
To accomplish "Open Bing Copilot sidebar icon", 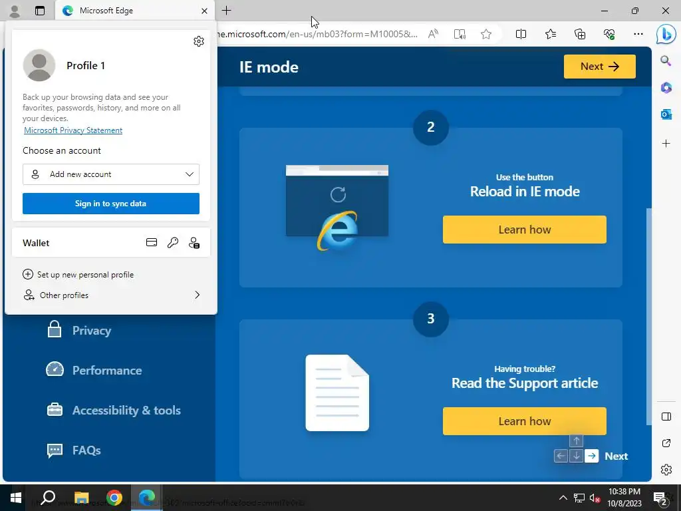I will pos(666,35).
